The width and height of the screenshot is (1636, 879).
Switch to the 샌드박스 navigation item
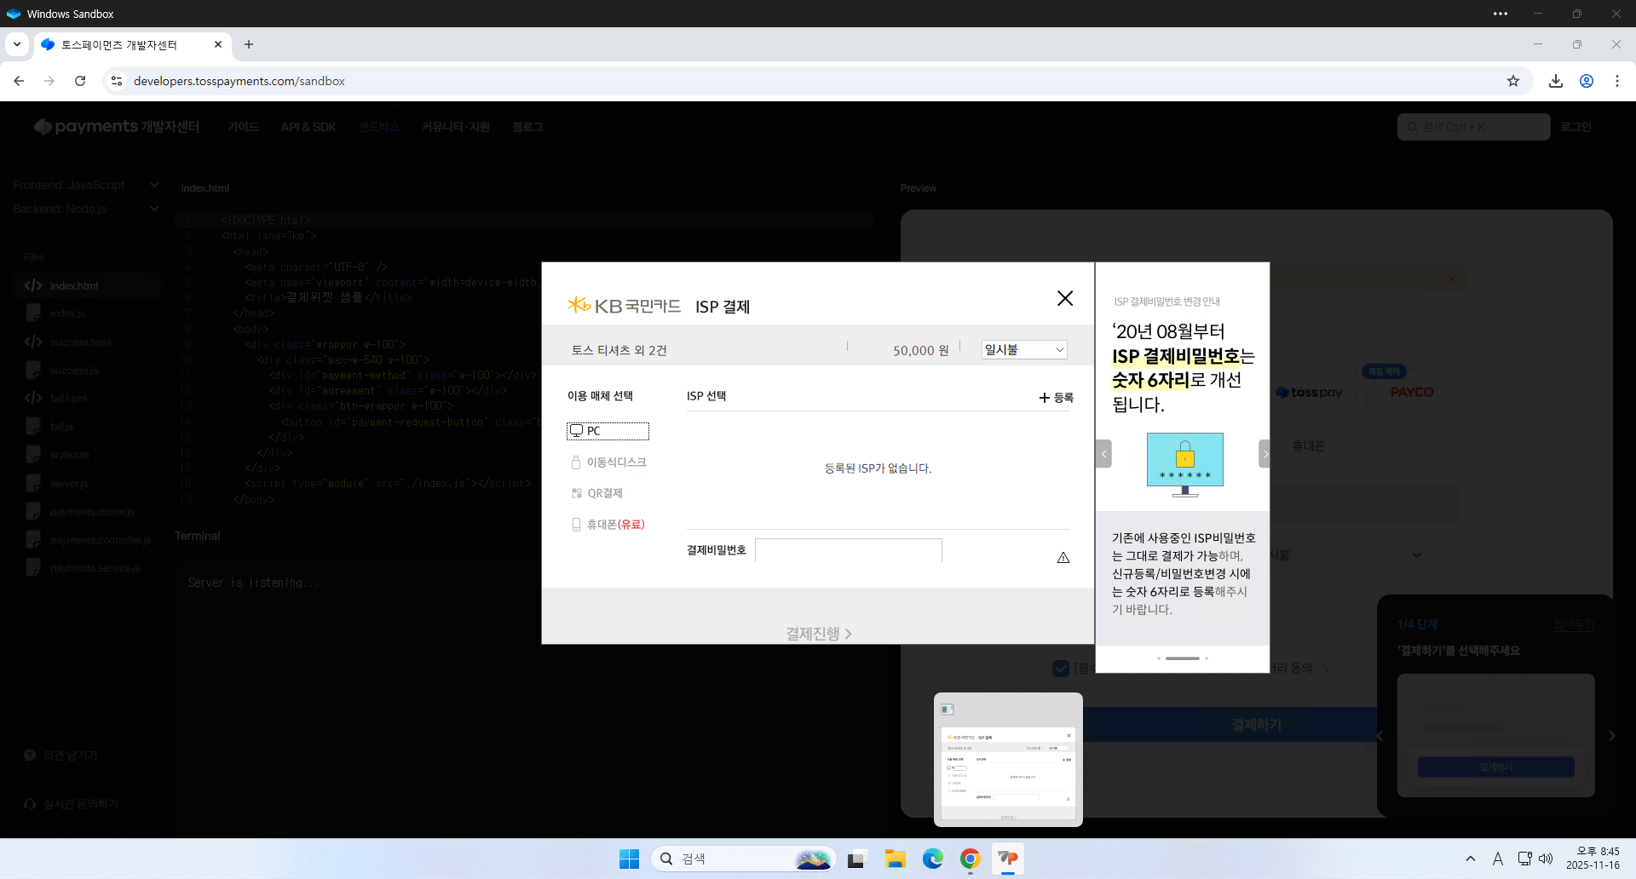click(x=379, y=127)
